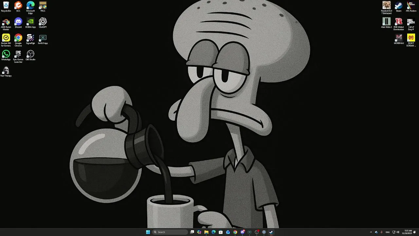Viewport: 419px width, 236px height.
Task: Select the Discord desktop shortcut
Action: [x=18, y=23]
